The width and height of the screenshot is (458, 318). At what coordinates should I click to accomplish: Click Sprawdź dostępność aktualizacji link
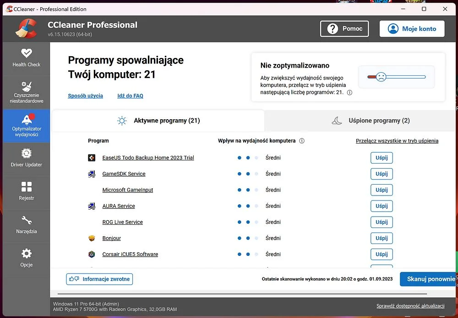[x=410, y=306]
